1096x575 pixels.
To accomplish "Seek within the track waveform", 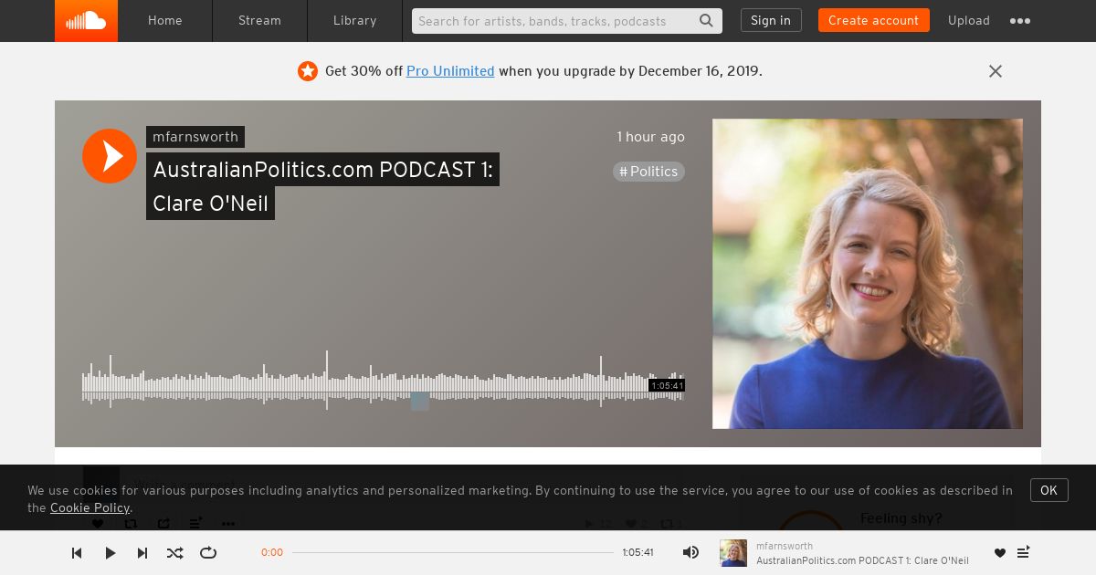I will [384, 380].
